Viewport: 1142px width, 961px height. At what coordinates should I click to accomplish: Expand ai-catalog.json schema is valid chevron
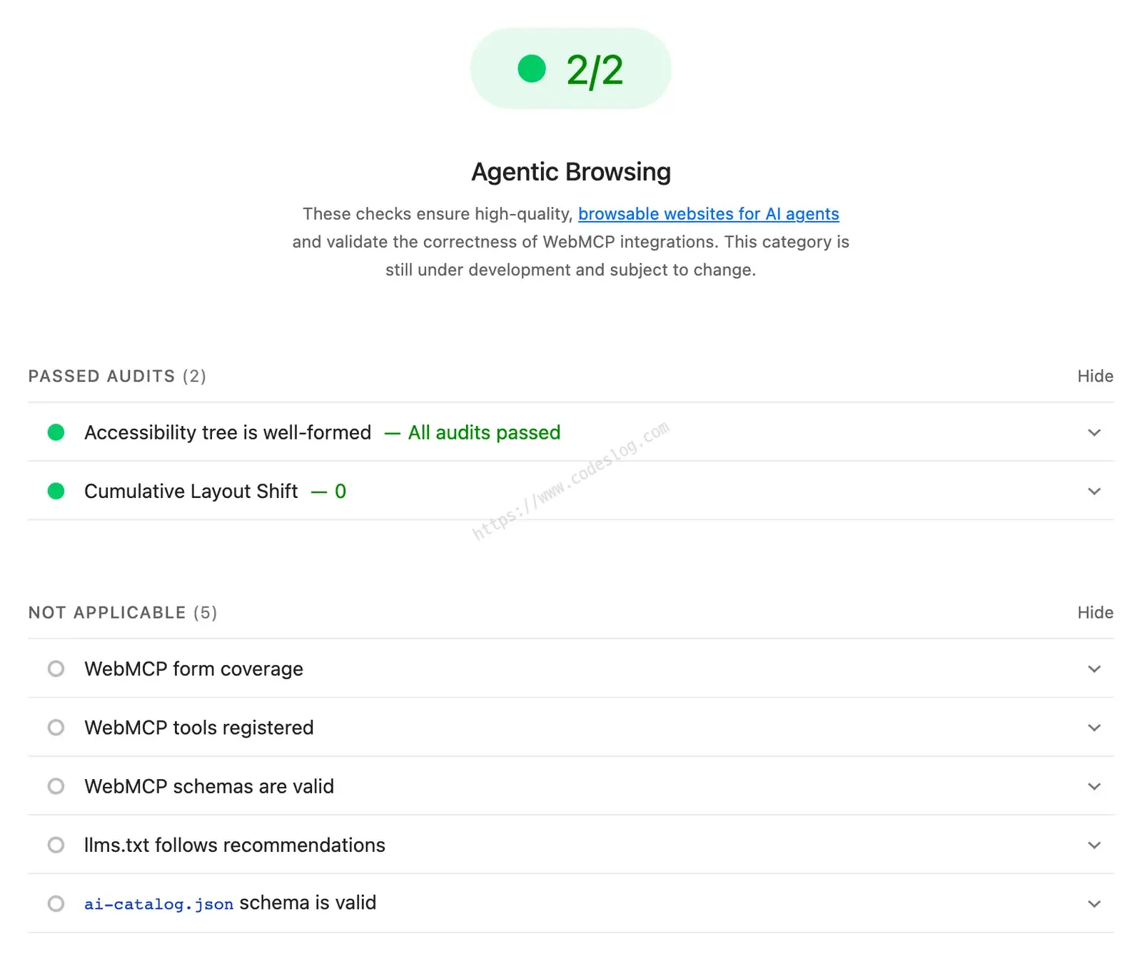click(1094, 904)
